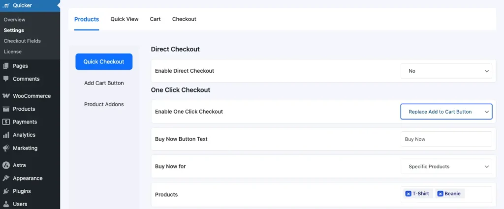Open Enable Direct Checkout dropdown
Image resolution: width=504 pixels, height=209 pixels.
446,71
